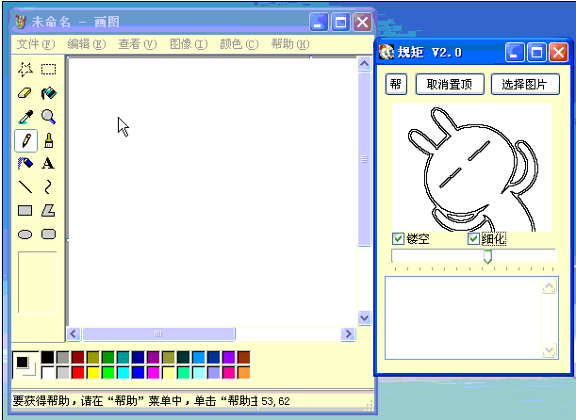Screen dimensions: 576x420
Task: Pick the cyan color swatch
Action: coord(123,373)
